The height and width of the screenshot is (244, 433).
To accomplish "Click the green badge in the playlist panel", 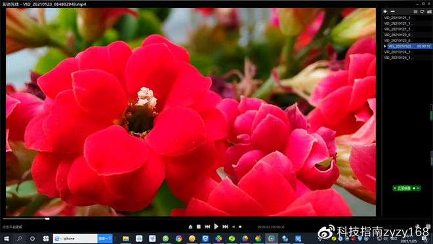I will pyautogui.click(x=407, y=188).
